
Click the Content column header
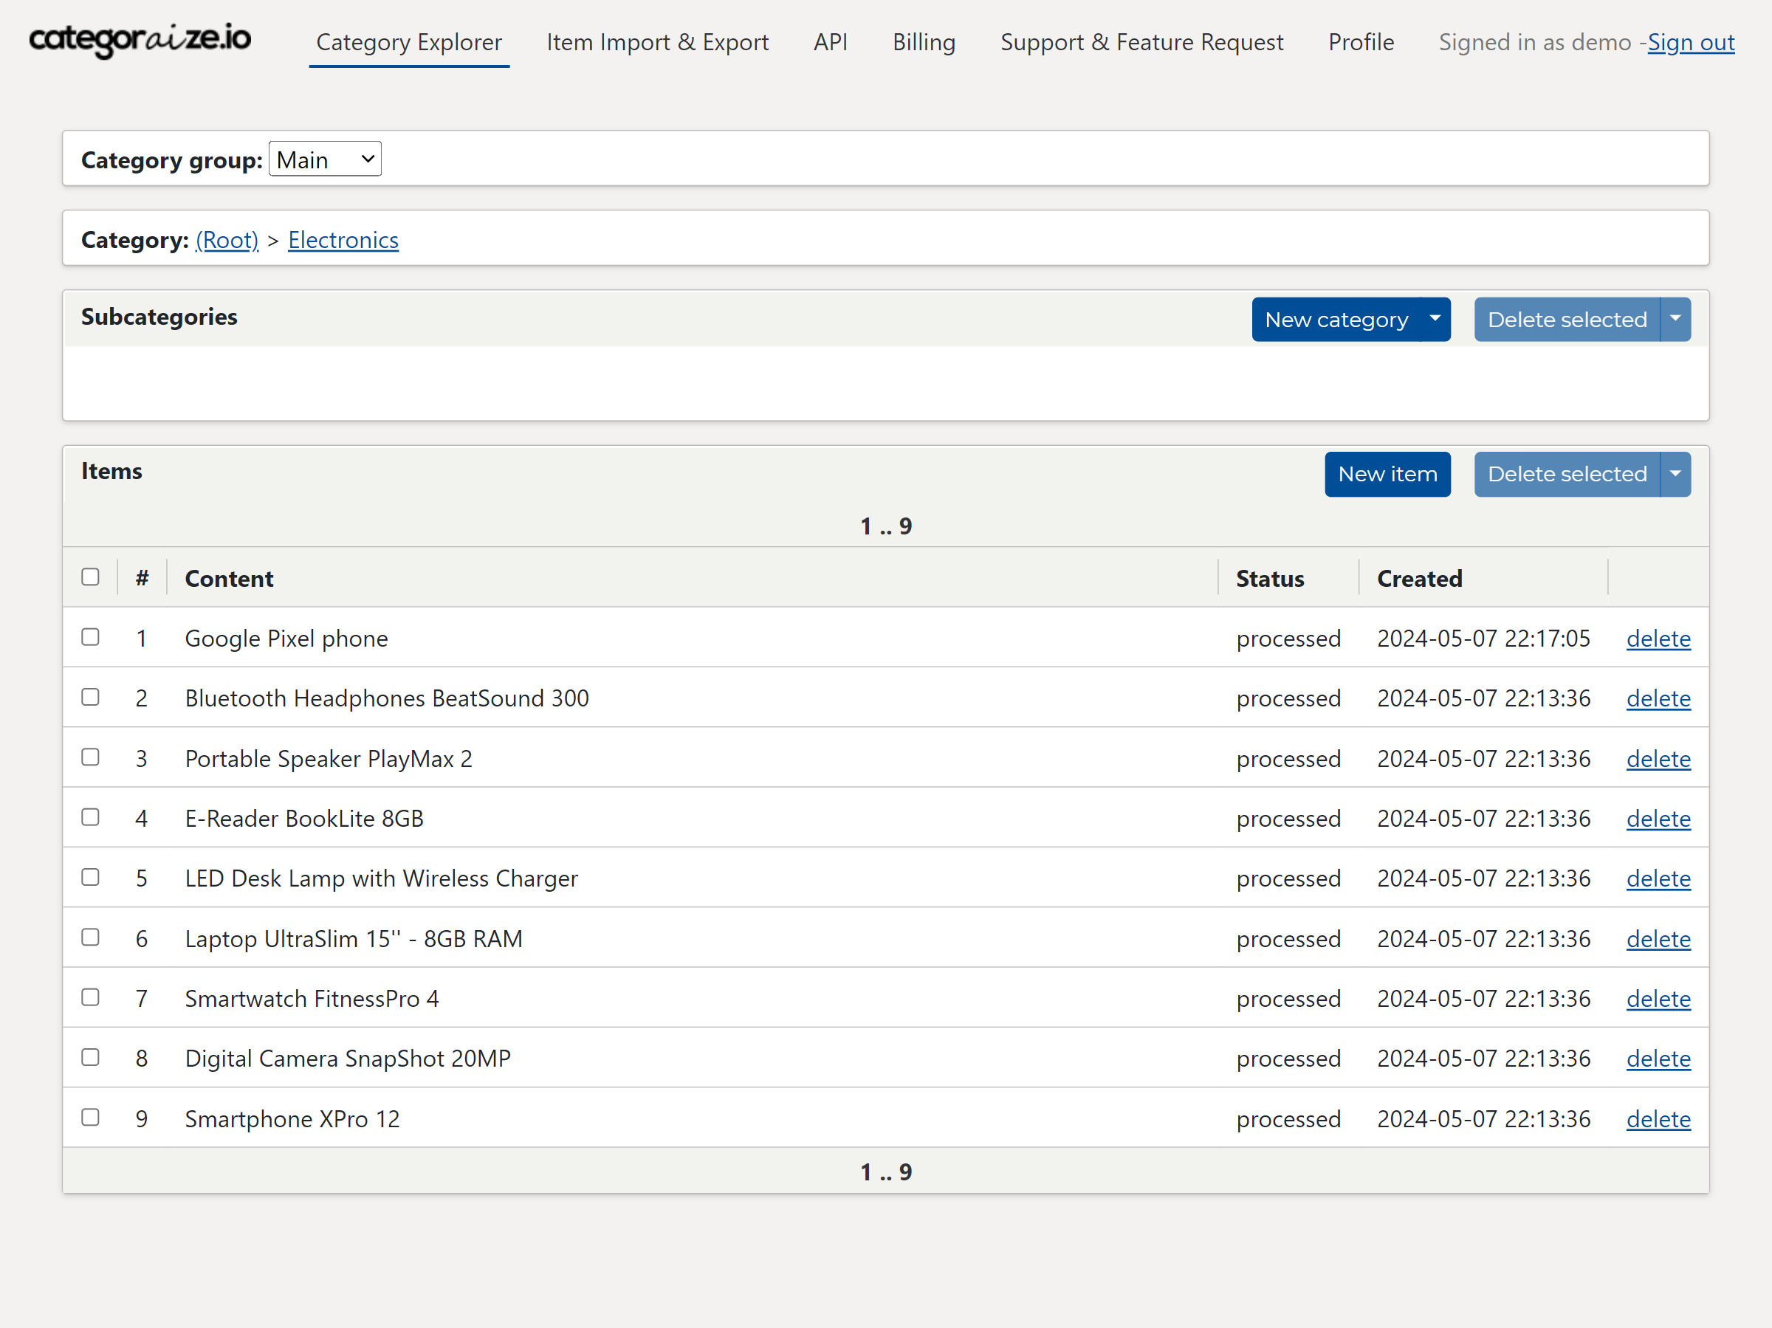pos(229,578)
